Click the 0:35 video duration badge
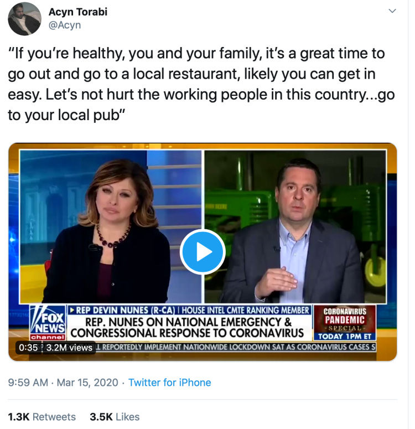This screenshot has width=415, height=429. pyautogui.click(x=28, y=348)
